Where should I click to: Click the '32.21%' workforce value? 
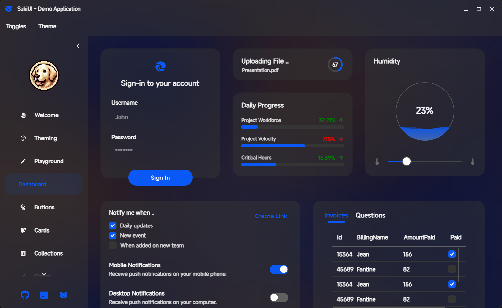point(327,120)
